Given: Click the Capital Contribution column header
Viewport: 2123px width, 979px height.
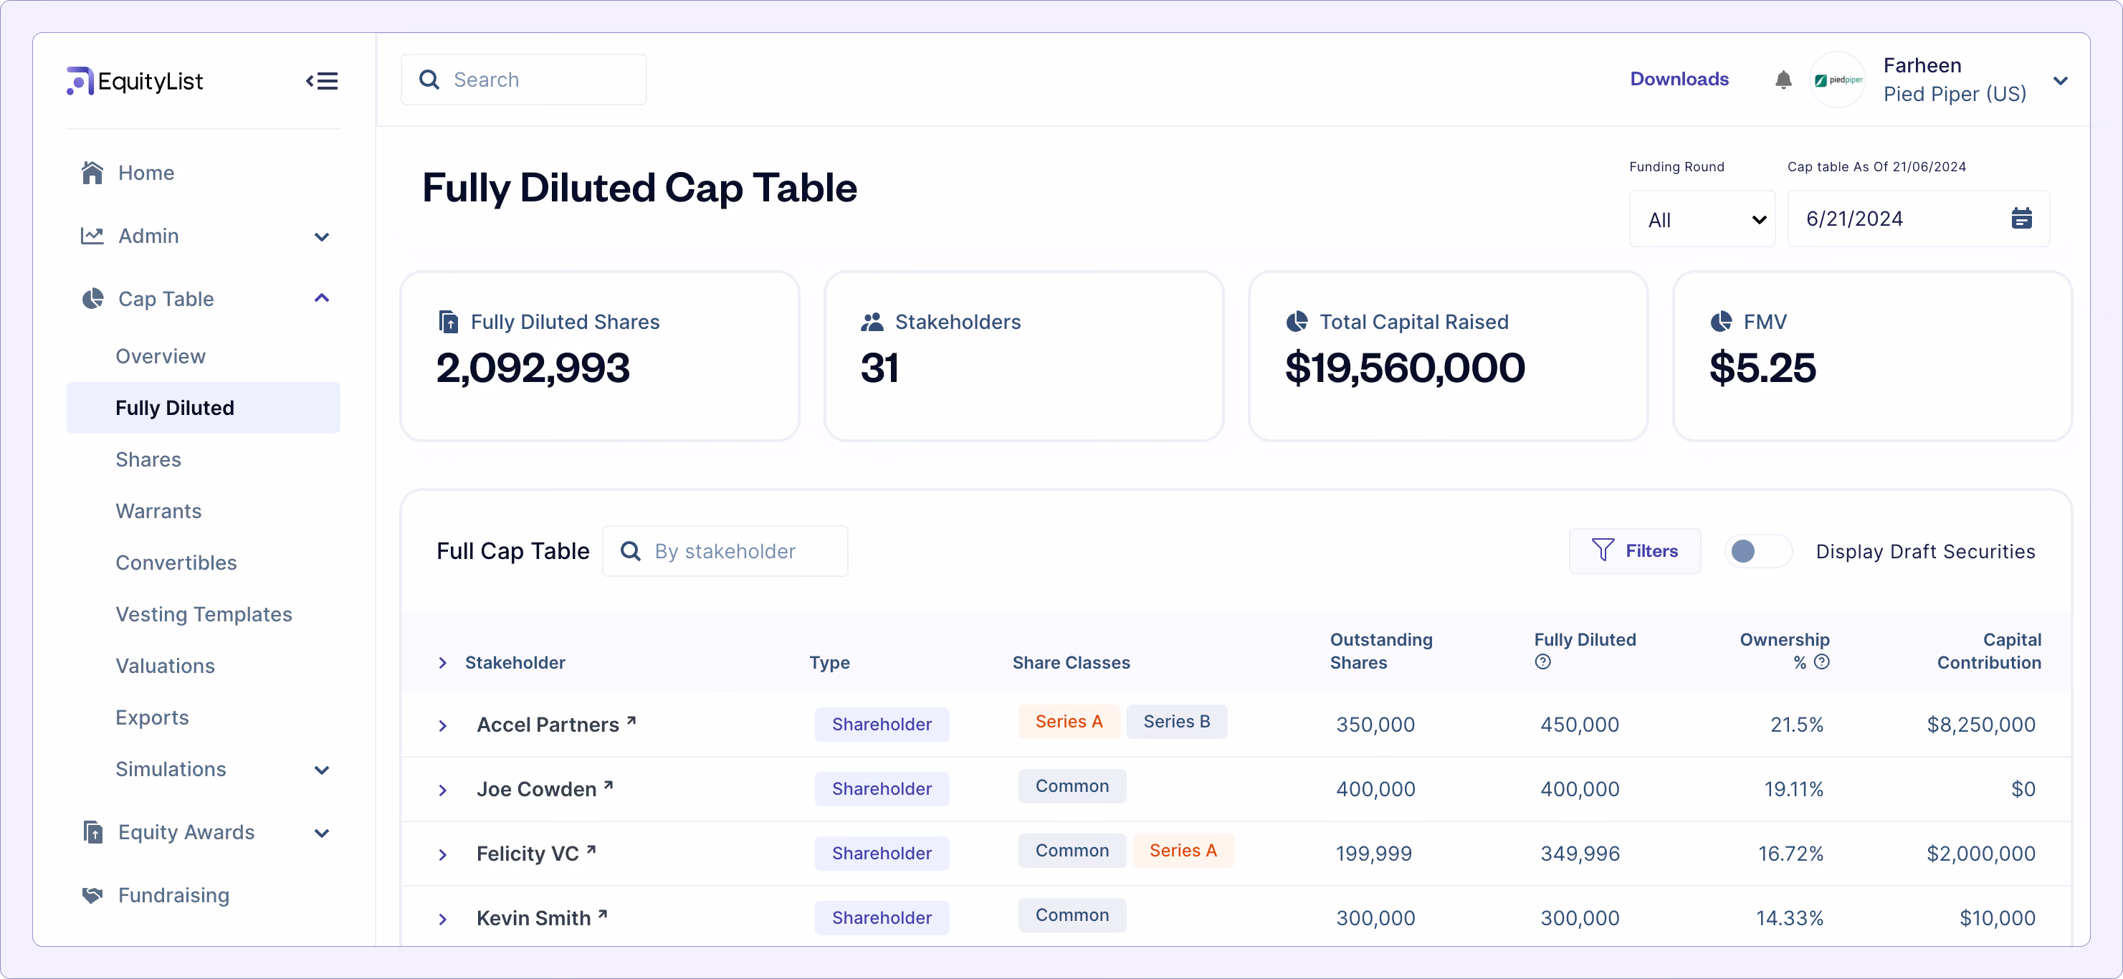Looking at the screenshot, I should tap(1989, 651).
